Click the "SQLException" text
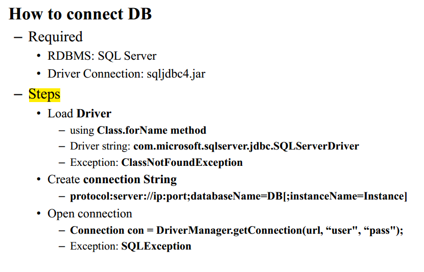This screenshot has height=272, width=424. [156, 246]
